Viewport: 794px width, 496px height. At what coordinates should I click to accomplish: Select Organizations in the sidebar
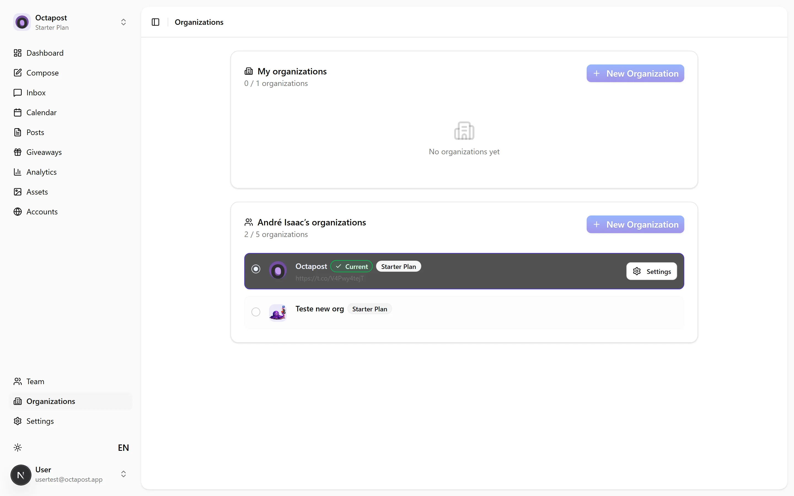[71, 401]
